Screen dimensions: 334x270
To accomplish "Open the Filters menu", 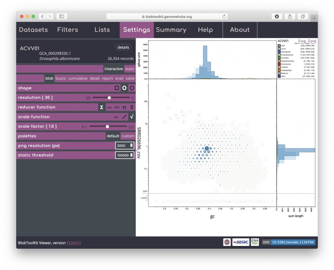I will pyautogui.click(x=67, y=30).
